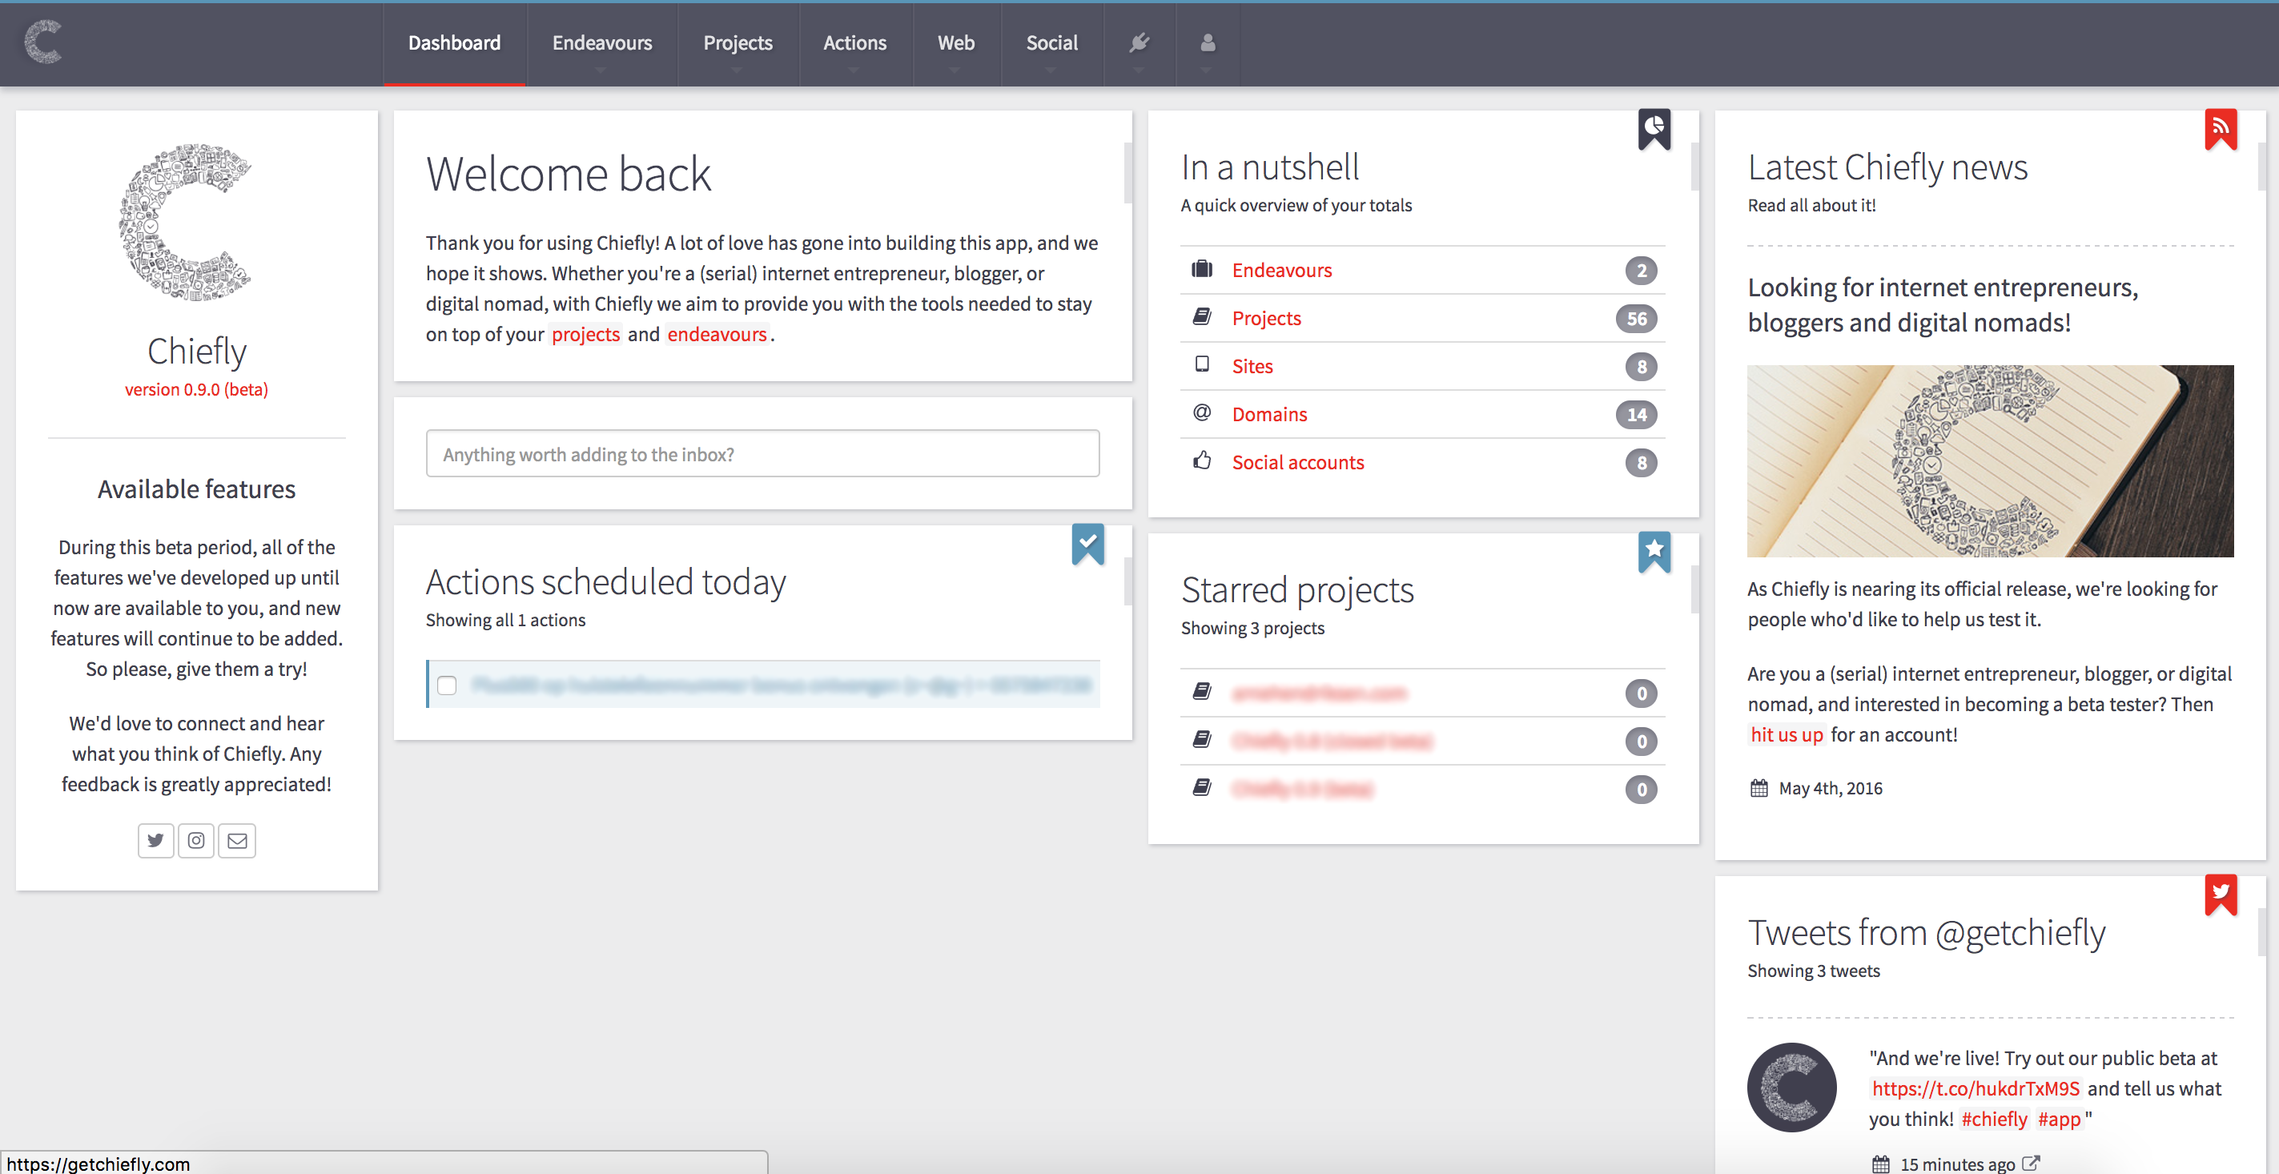
Task: Open the first blurred starred project
Action: pyautogui.click(x=1319, y=693)
